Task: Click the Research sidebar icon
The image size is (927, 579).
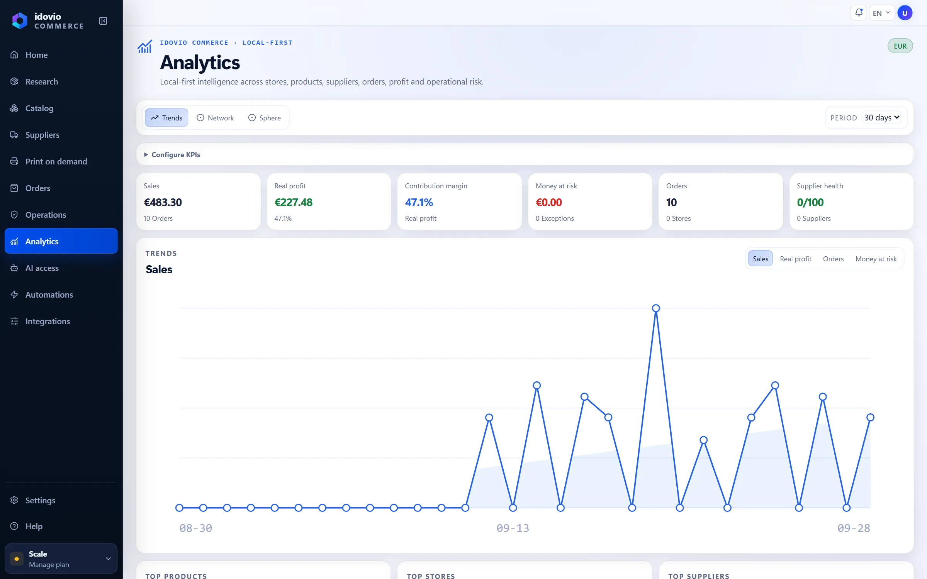Action: [x=14, y=81]
